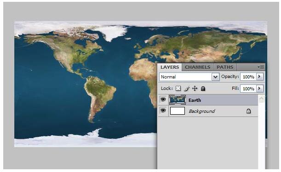Click lock image pixels brush icon

187,89
